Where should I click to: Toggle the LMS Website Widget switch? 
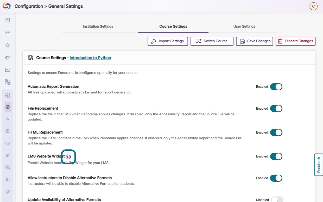276,156
